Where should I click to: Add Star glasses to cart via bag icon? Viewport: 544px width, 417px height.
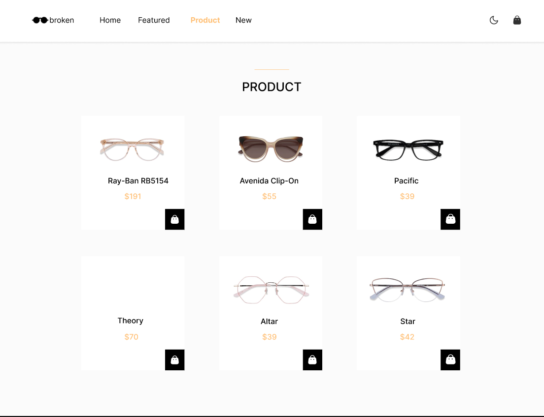450,359
